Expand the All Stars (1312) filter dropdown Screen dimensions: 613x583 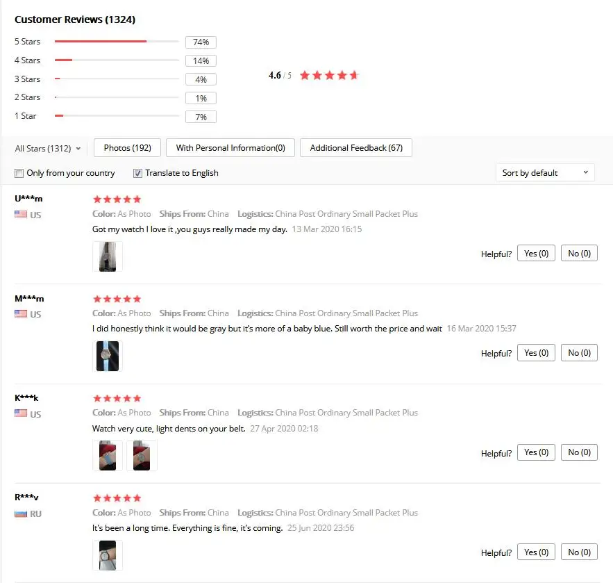click(x=48, y=148)
